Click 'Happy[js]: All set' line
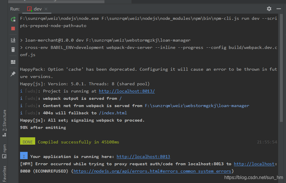The image size is (286, 183). coord(82,120)
